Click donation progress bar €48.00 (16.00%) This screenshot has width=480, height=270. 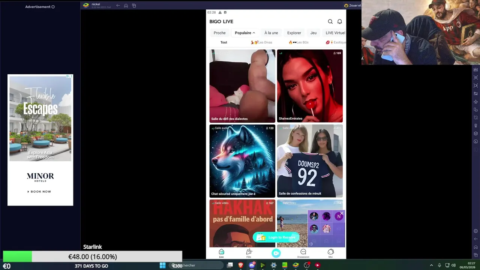pyautogui.click(x=92, y=256)
